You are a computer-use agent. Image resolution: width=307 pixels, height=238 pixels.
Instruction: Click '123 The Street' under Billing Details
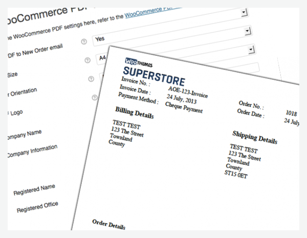pyautogui.click(x=127, y=132)
